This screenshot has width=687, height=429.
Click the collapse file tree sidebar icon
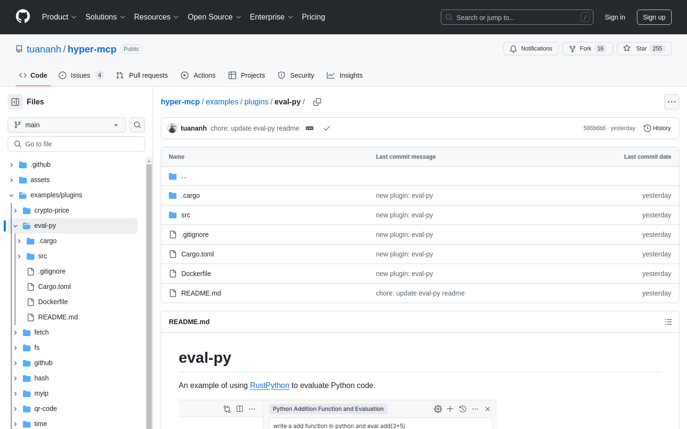tap(15, 102)
